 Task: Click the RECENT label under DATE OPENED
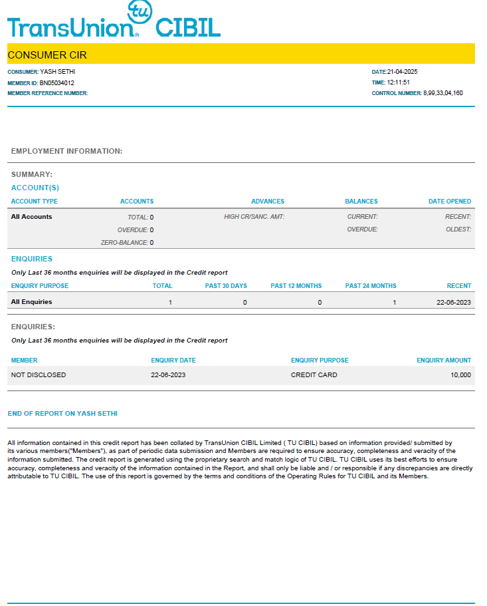[x=458, y=216]
